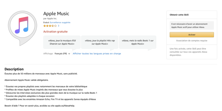Click the half-filled fourth rating star
Viewport: 222px width, 111px height.
coord(53,26)
